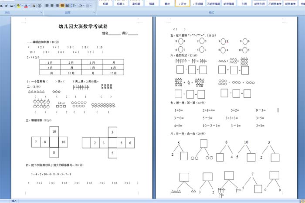Click the equation 9-3=
The image size is (305, 203).
click(x=261, y=110)
